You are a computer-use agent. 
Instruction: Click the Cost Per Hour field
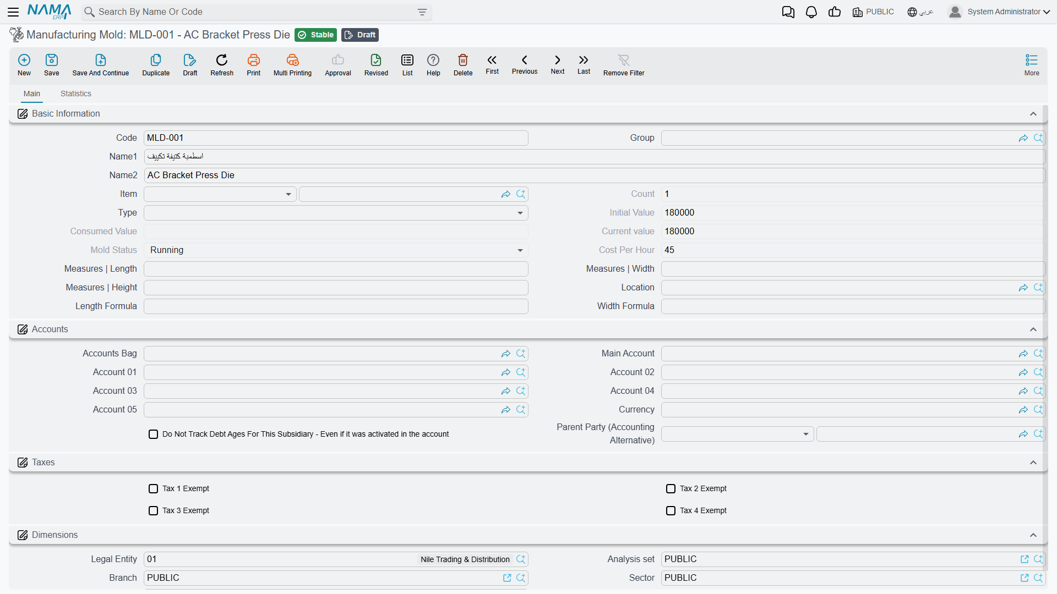coord(853,250)
